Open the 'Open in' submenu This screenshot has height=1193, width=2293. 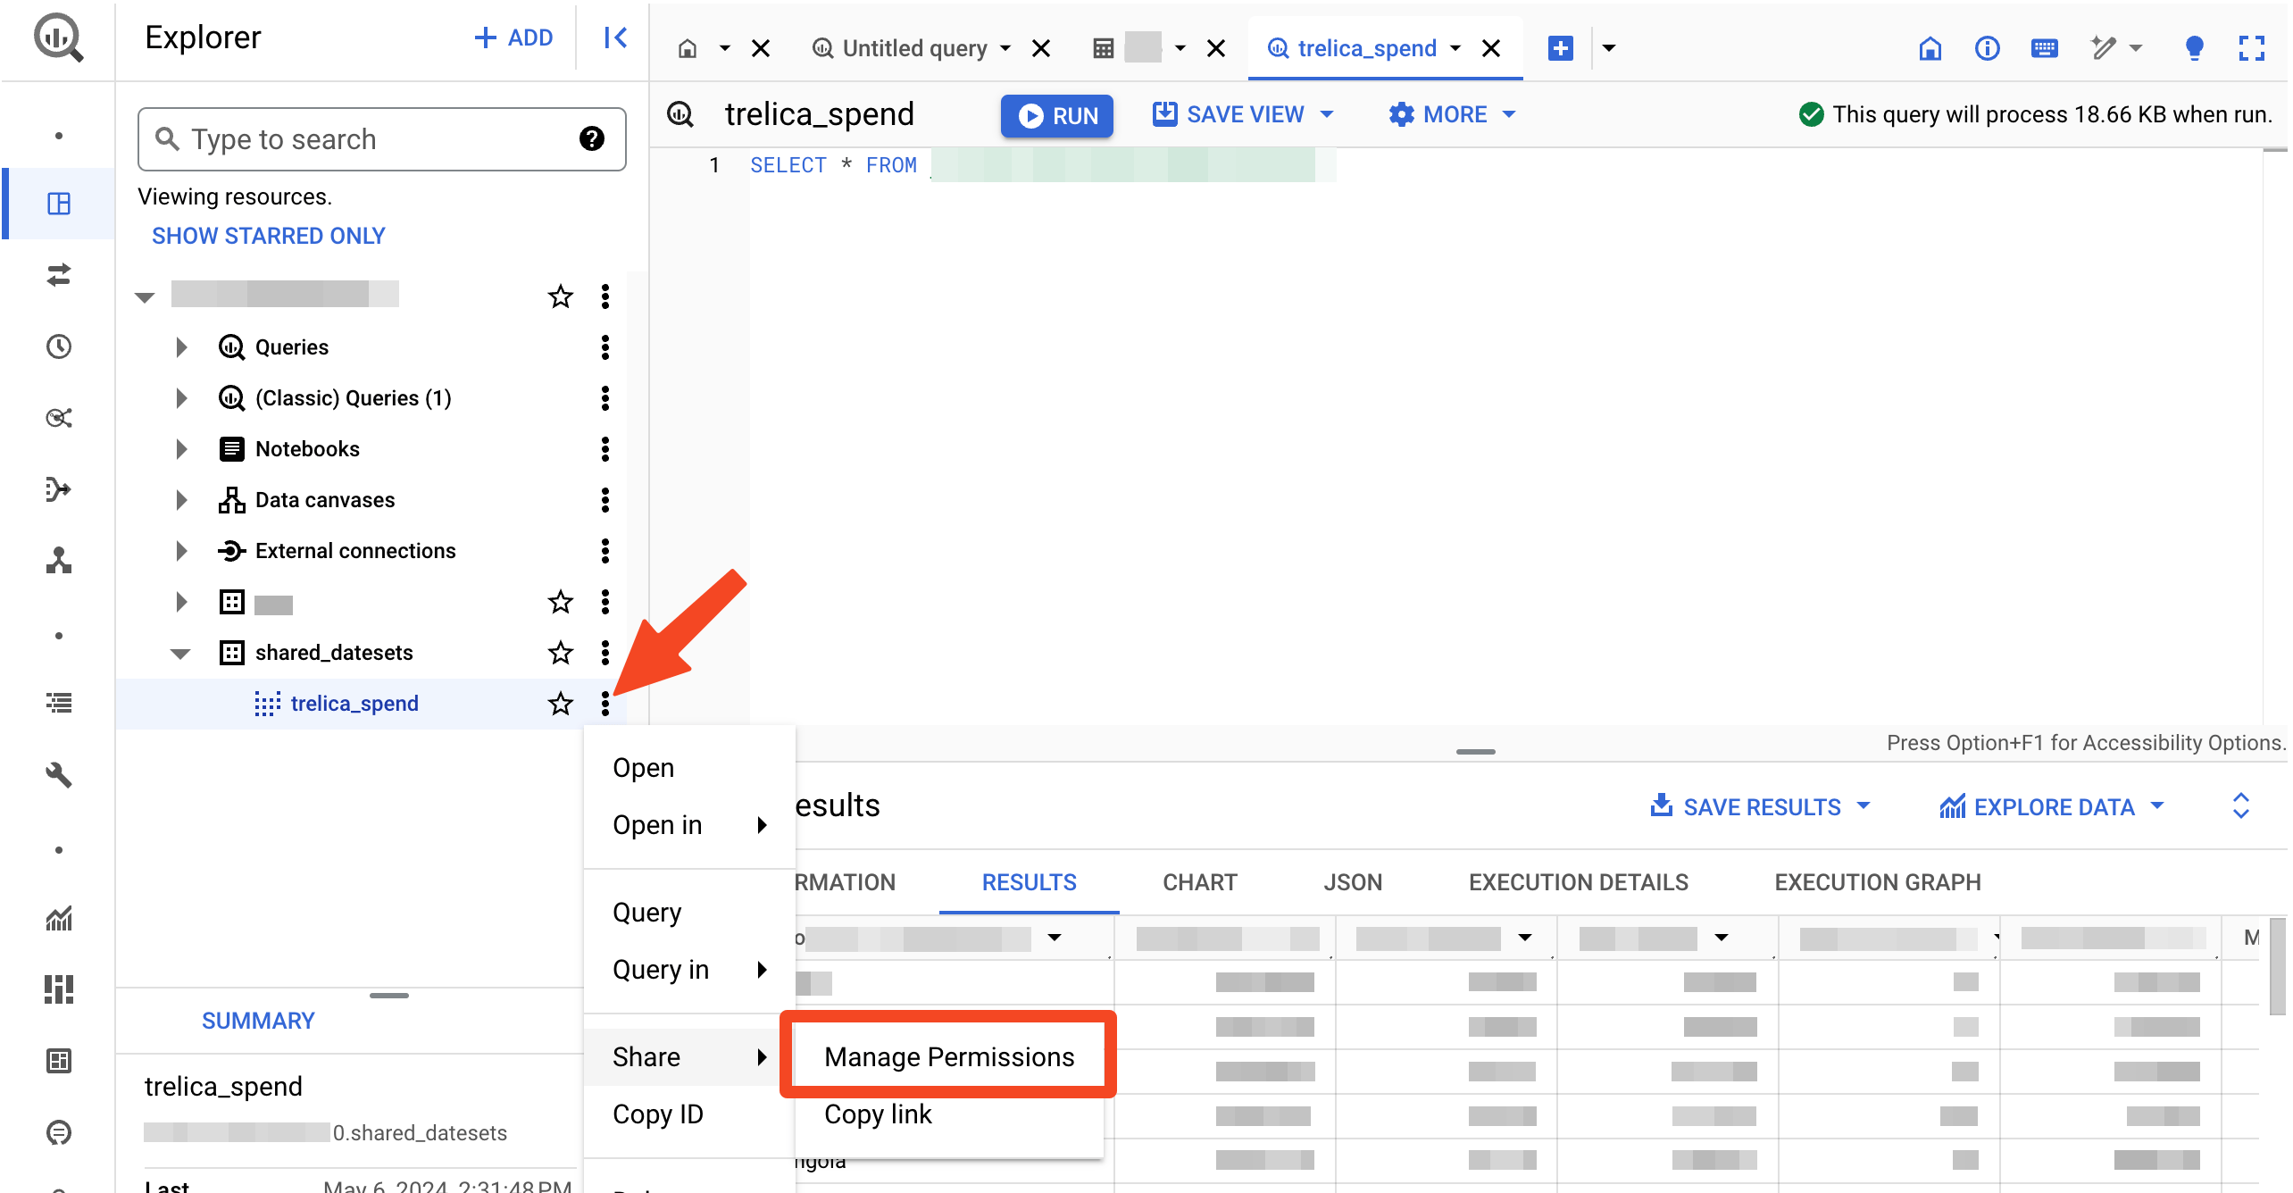689,825
